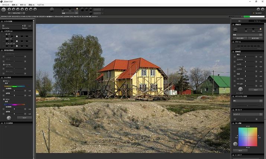Click the round home icon at the toolbar's far left

(4, 9)
